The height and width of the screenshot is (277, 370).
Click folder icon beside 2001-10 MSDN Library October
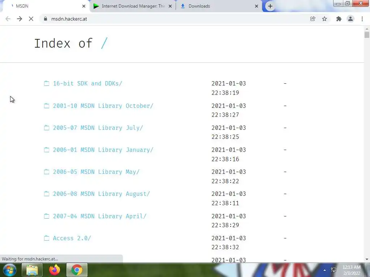pos(47,106)
